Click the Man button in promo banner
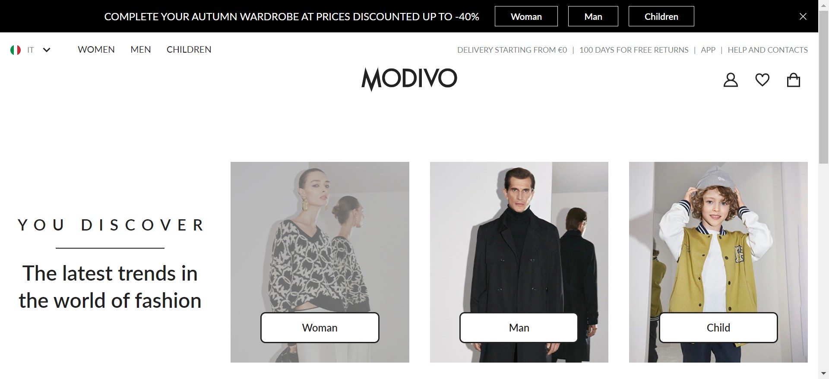The image size is (829, 379). (x=593, y=16)
